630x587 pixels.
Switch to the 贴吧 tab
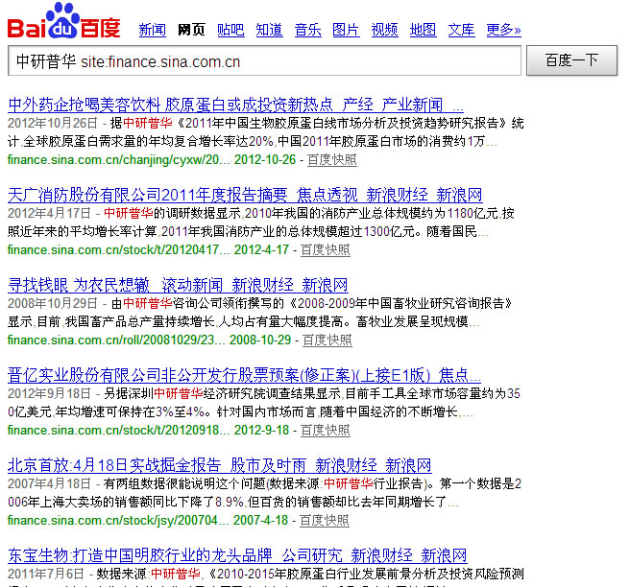pyautogui.click(x=230, y=30)
